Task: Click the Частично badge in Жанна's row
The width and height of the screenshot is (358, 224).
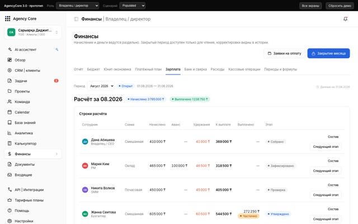Action: point(248,216)
